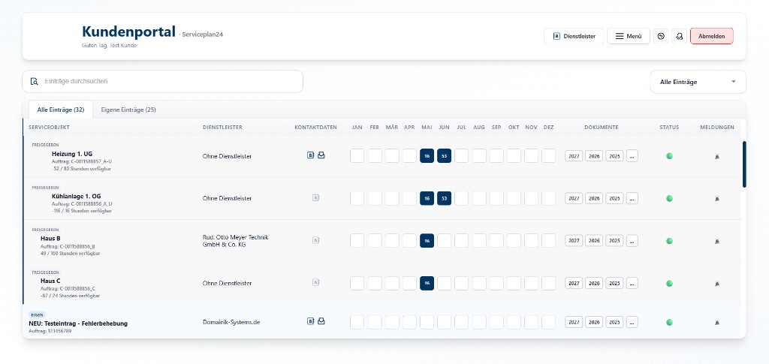This screenshot has width=769, height=364.
Task: Open NEU: Testeintrag - Fehlerbehebung entry
Action: point(78,323)
